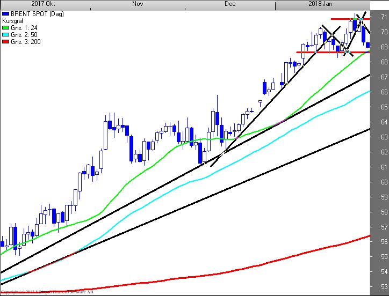Select the 'Gns. 1: 24' legend text
This screenshot has width=389, height=296.
[x=24, y=28]
